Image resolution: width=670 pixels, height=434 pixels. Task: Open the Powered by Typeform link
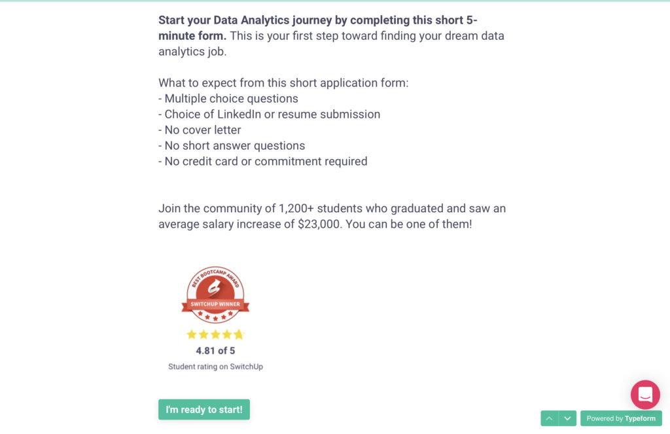[x=621, y=418]
